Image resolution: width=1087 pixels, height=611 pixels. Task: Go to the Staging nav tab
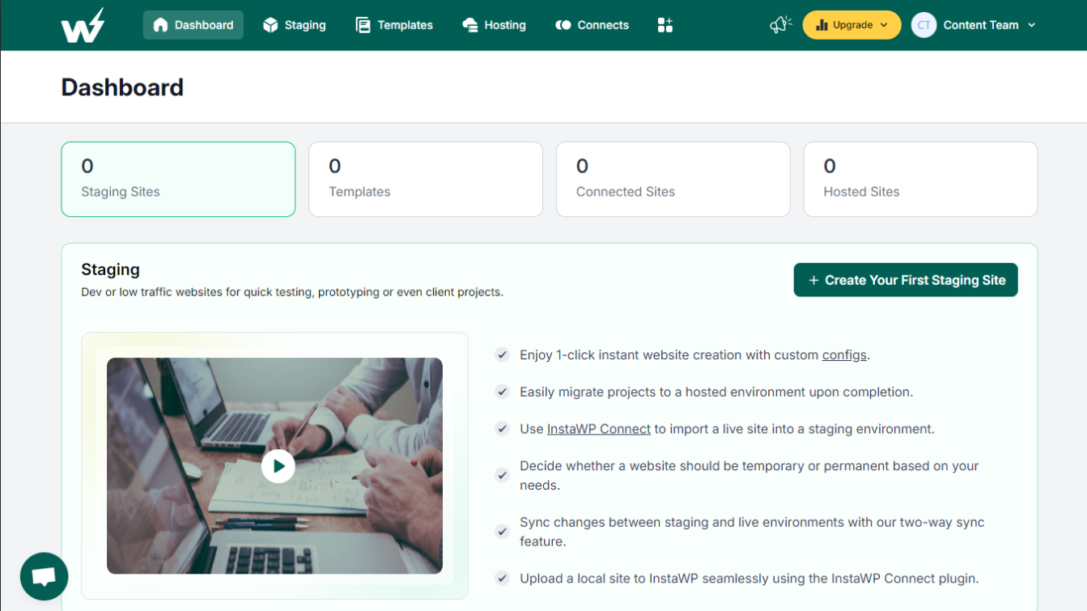click(x=295, y=25)
